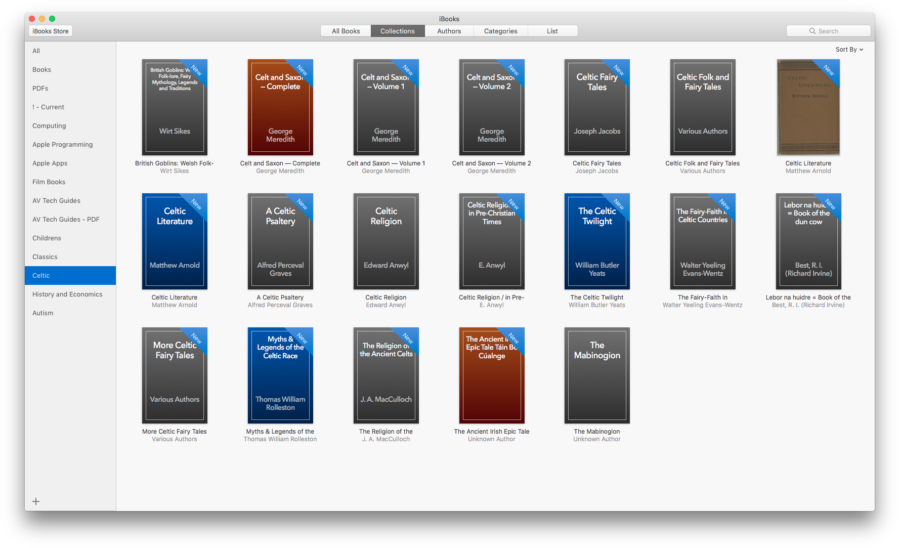The width and height of the screenshot is (899, 548).
Task: Select the Classics collection
Action: click(45, 257)
